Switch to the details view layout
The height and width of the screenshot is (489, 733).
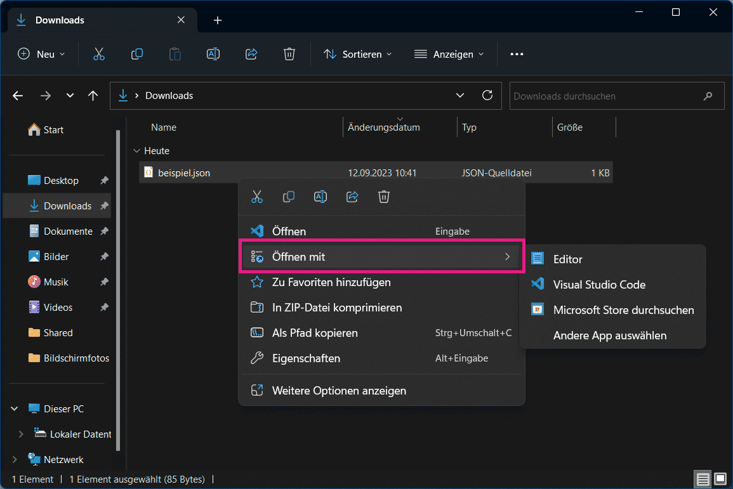pyautogui.click(x=703, y=478)
